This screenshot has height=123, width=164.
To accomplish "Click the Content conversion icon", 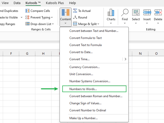I will 66,12.
